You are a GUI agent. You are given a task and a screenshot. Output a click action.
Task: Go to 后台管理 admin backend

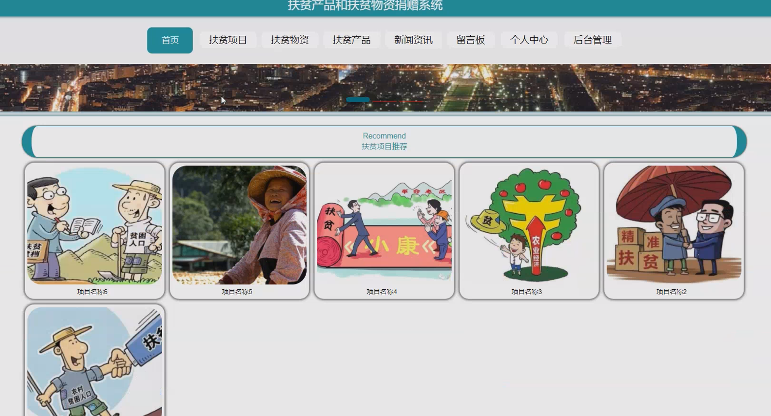[593, 40]
